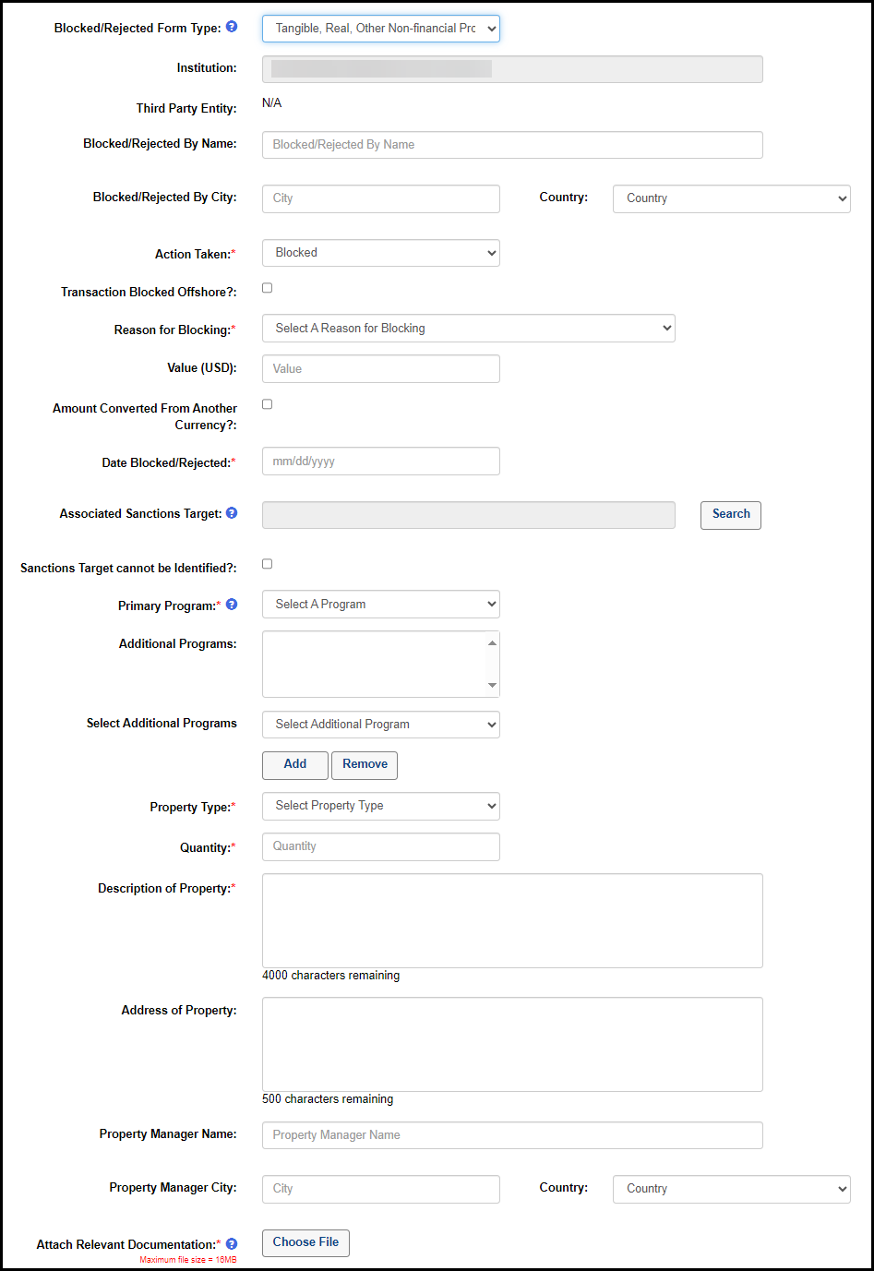Click help icon beside Blocked/Rejected Form Type

(x=232, y=27)
